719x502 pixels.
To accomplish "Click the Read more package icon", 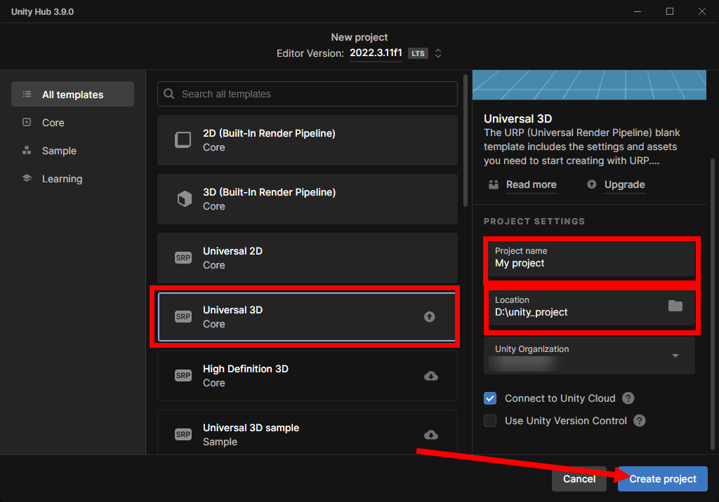I will (x=494, y=184).
